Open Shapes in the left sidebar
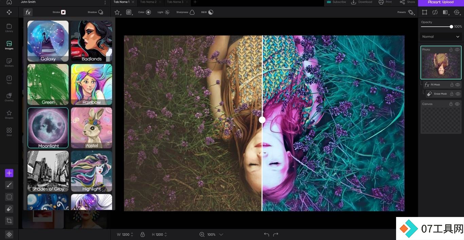This screenshot has width=464, height=240. (9, 114)
